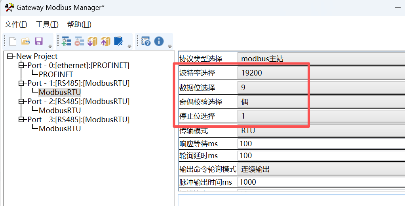Screen dimensions: 405x206
Task: Click the add node icon
Action: (x=67, y=41)
